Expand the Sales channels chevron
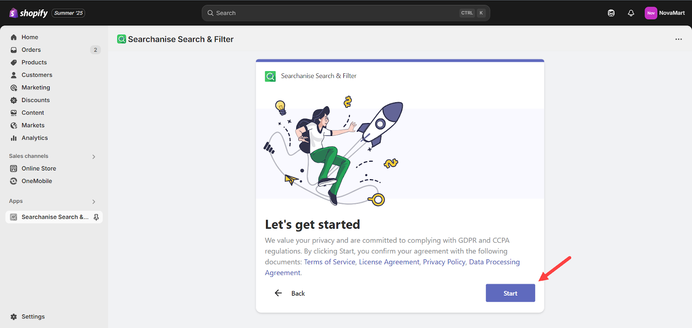The image size is (692, 328). [x=94, y=157]
